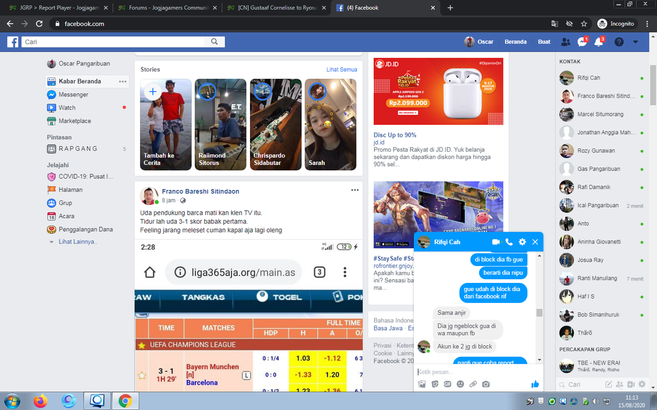Click the Buat button in the header
Viewport: 657px width, 410px height.
click(x=544, y=42)
